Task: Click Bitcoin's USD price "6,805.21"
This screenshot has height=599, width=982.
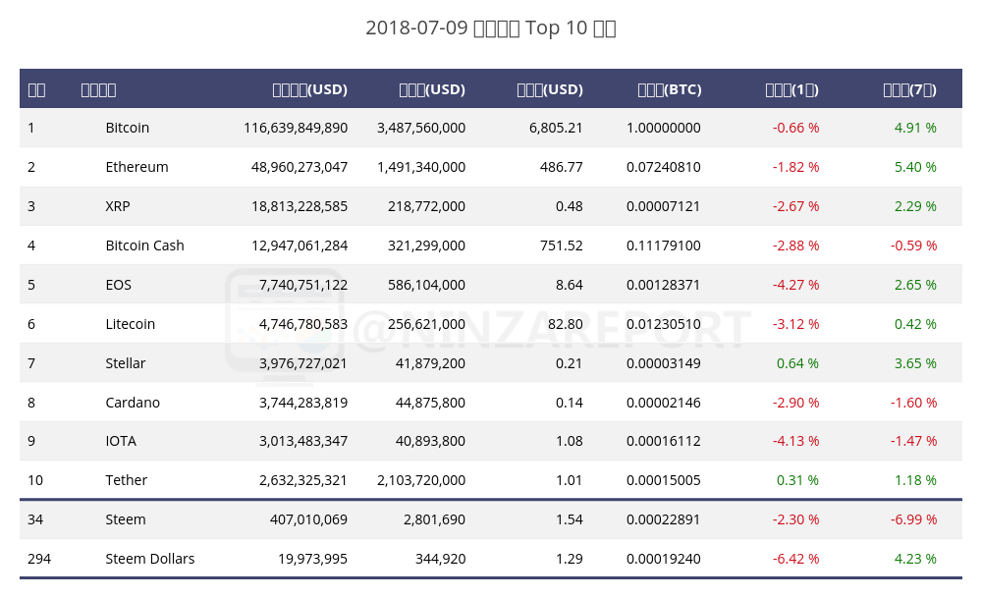Action: pos(556,128)
